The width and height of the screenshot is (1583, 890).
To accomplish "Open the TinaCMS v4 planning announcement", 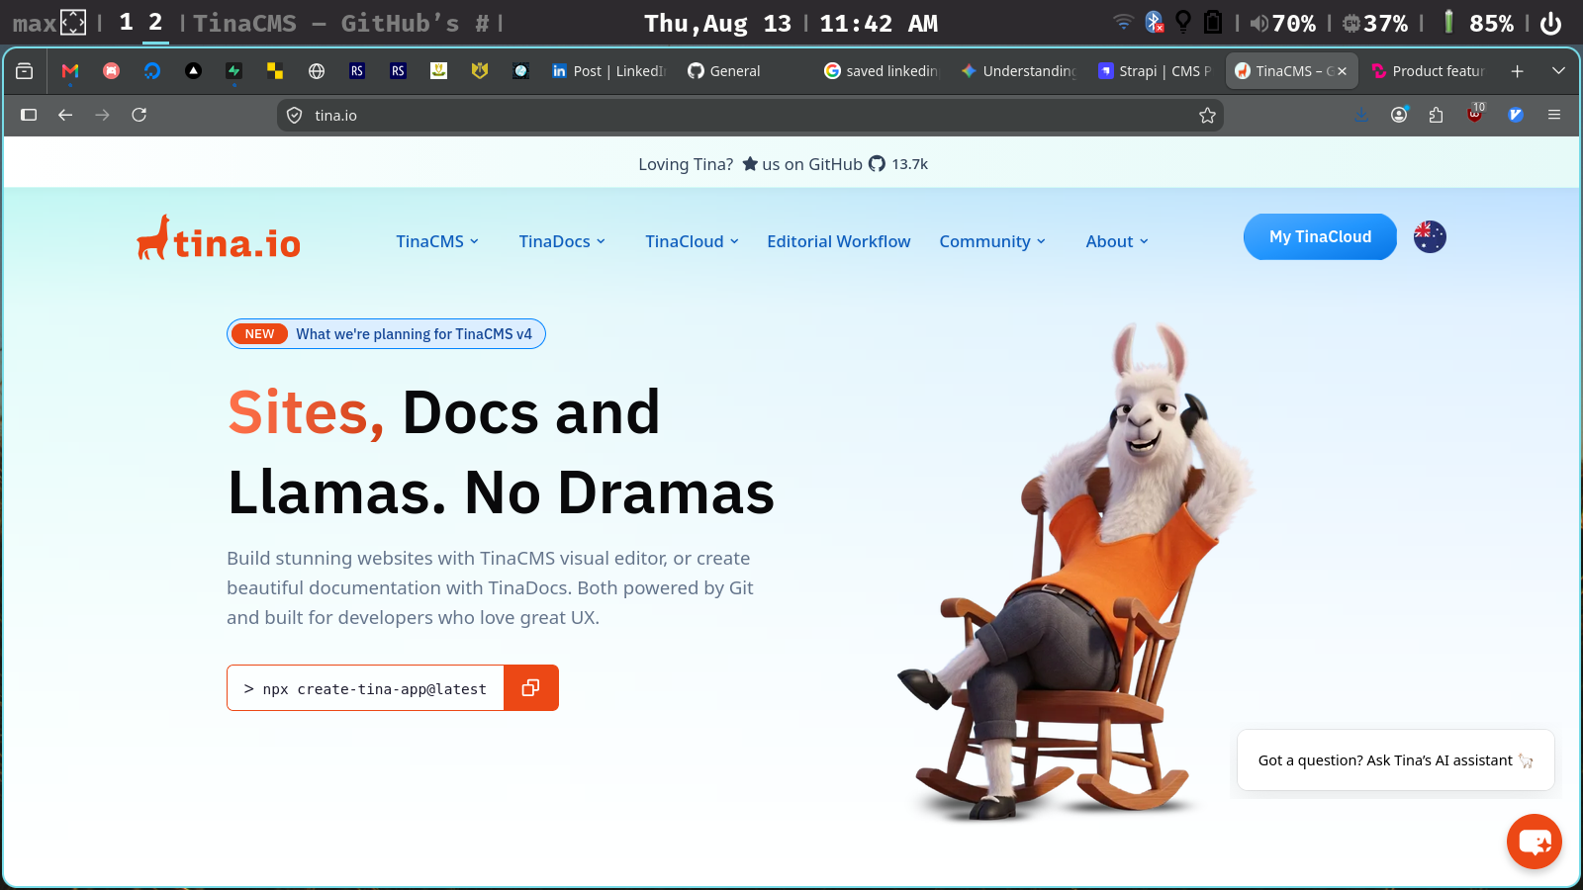I will tap(386, 334).
